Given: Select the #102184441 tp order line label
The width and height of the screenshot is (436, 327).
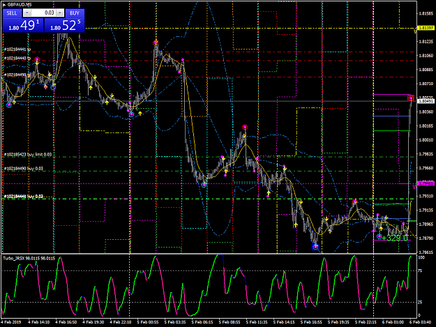Looking at the screenshot, I should click(x=17, y=50).
